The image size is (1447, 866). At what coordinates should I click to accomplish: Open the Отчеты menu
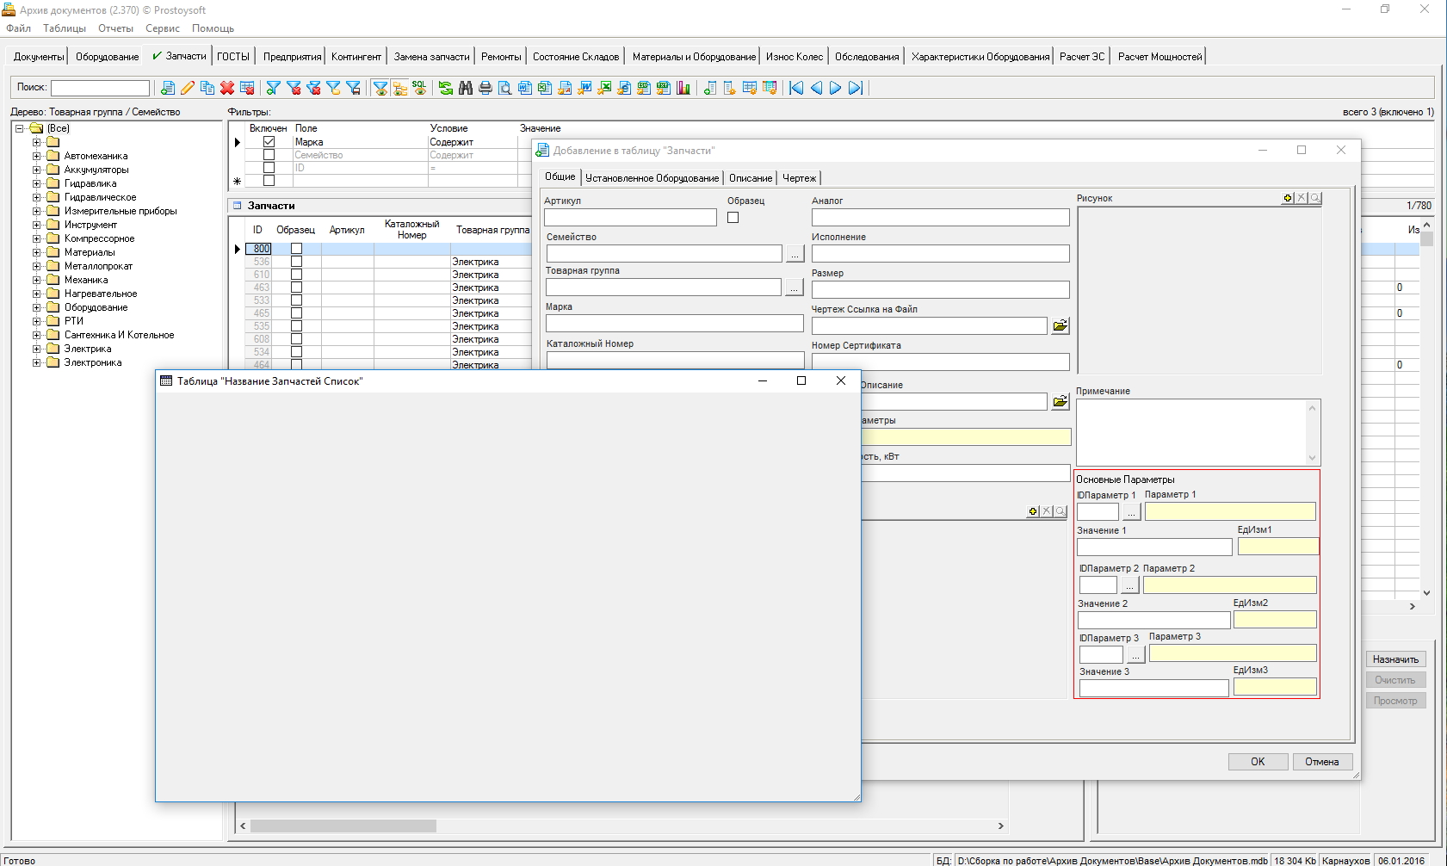point(115,28)
